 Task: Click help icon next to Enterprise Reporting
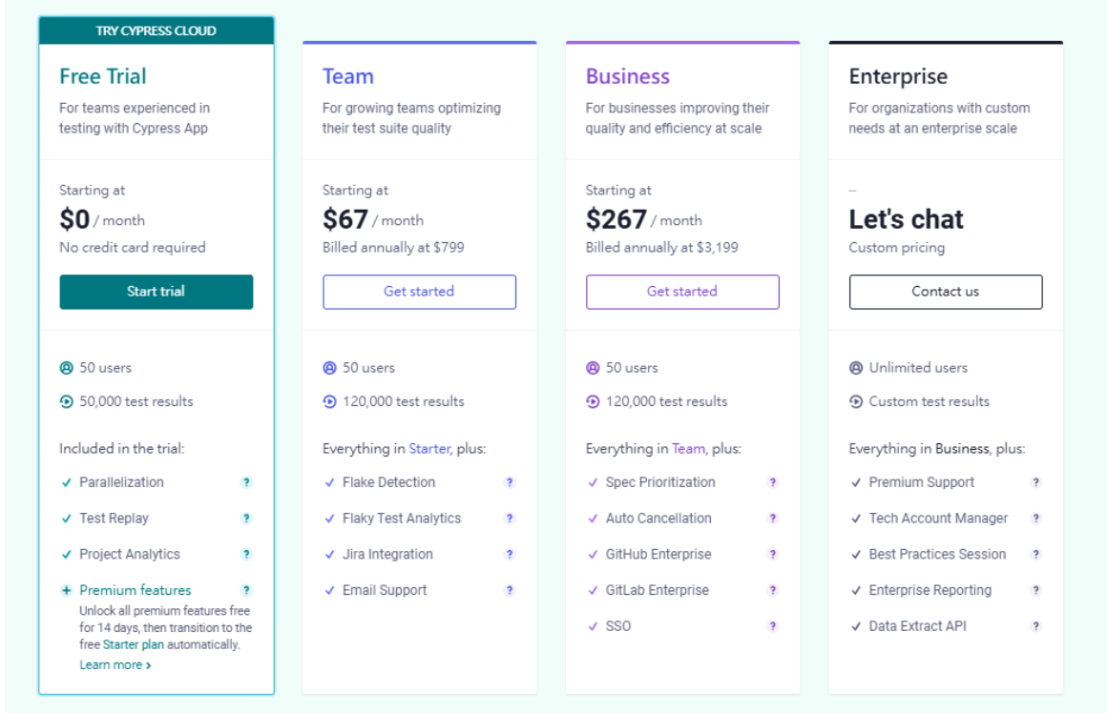(1035, 590)
